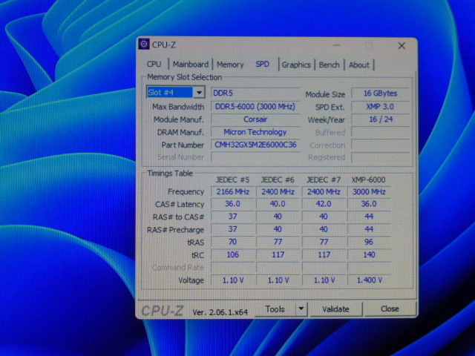
Task: Open the Memory tab
Action: coord(230,65)
